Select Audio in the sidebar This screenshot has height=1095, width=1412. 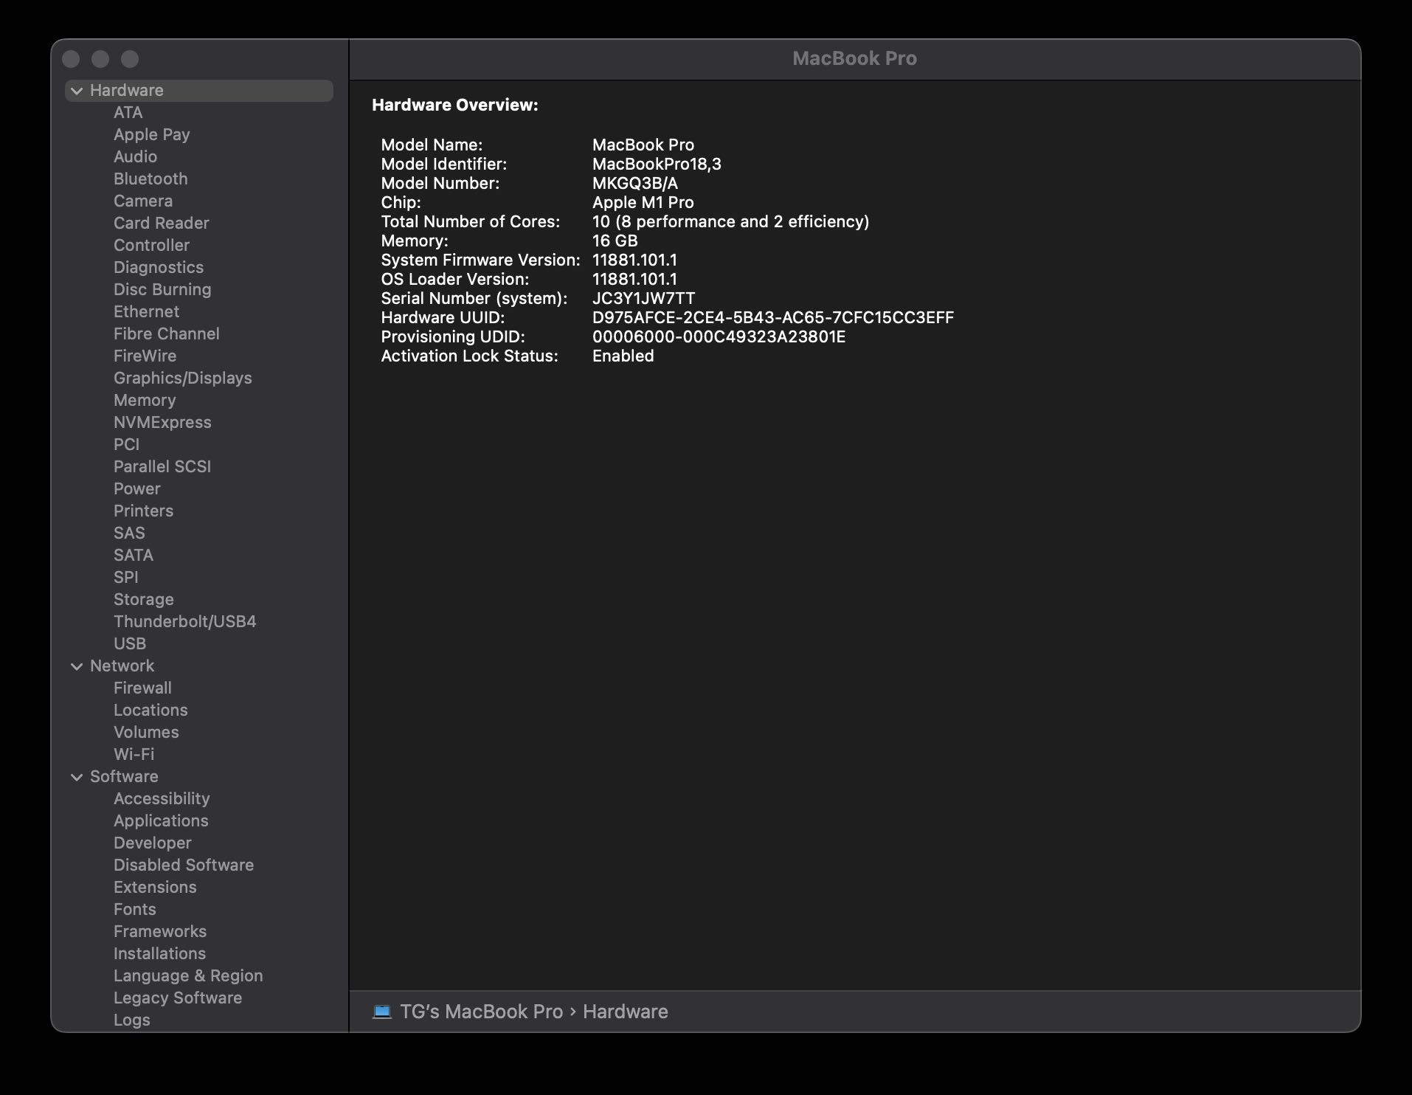coord(135,157)
